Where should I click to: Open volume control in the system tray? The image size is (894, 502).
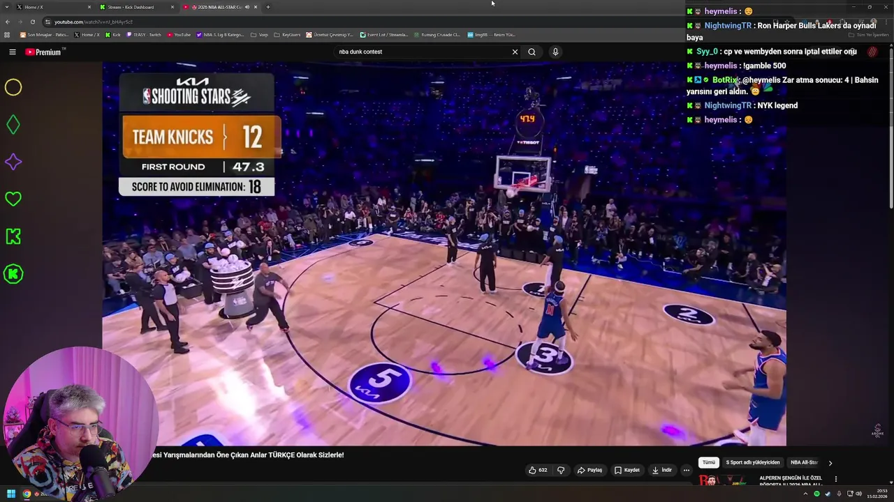(858, 494)
